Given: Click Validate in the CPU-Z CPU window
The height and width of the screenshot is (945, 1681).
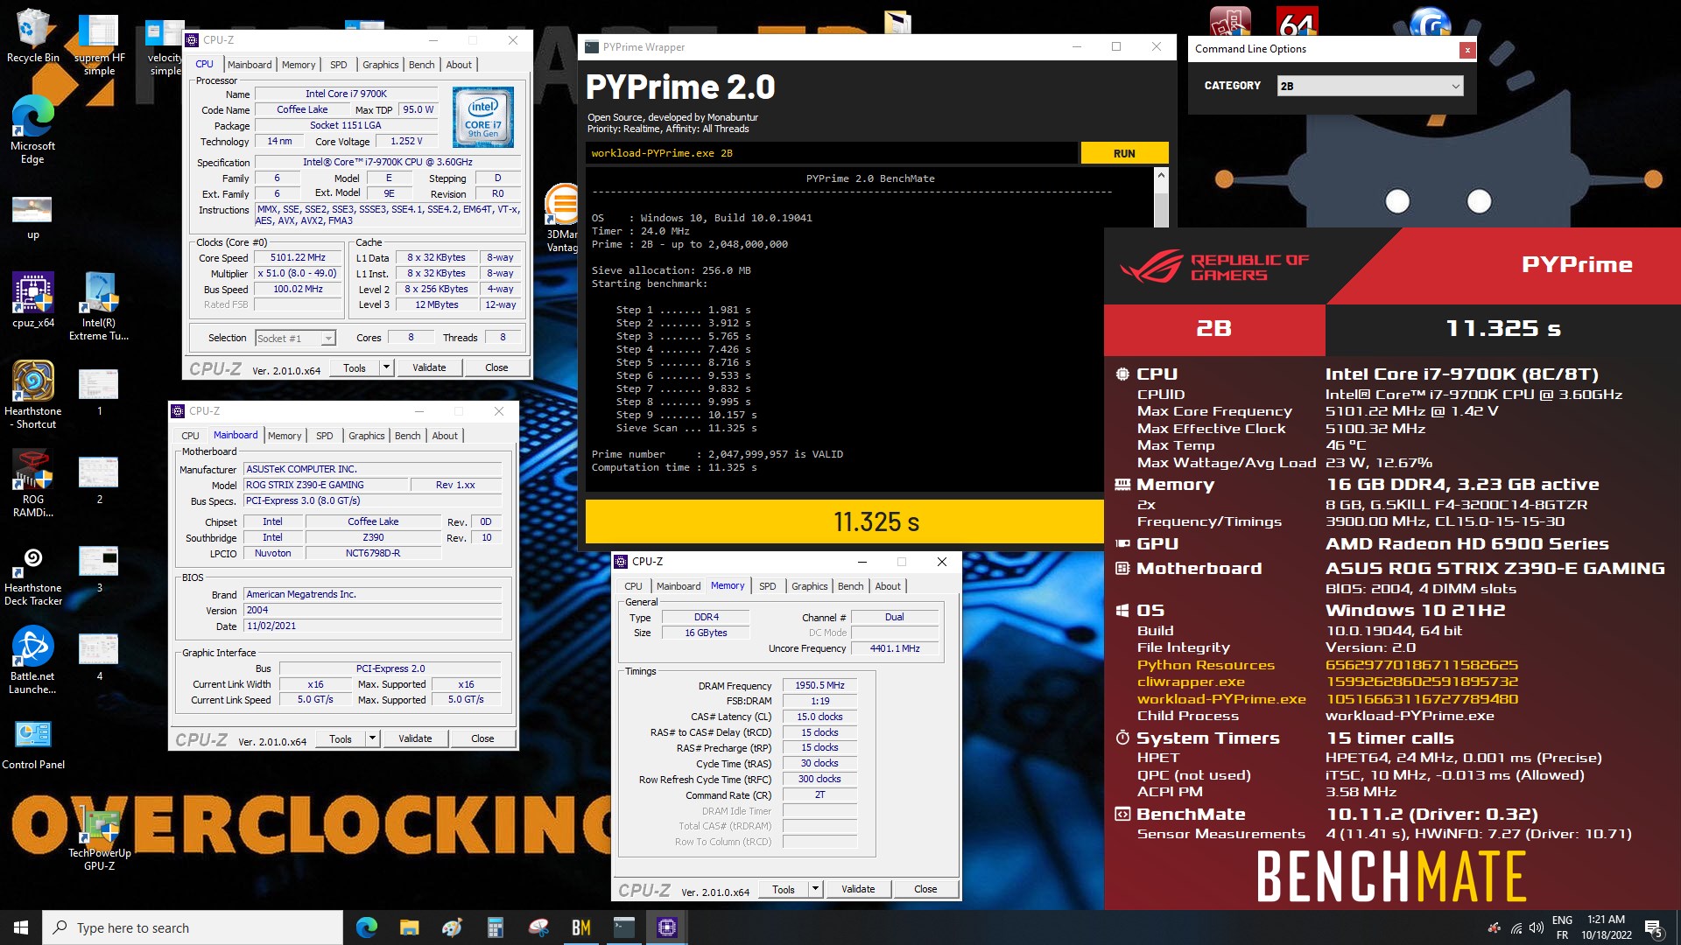Looking at the screenshot, I should pos(429,367).
